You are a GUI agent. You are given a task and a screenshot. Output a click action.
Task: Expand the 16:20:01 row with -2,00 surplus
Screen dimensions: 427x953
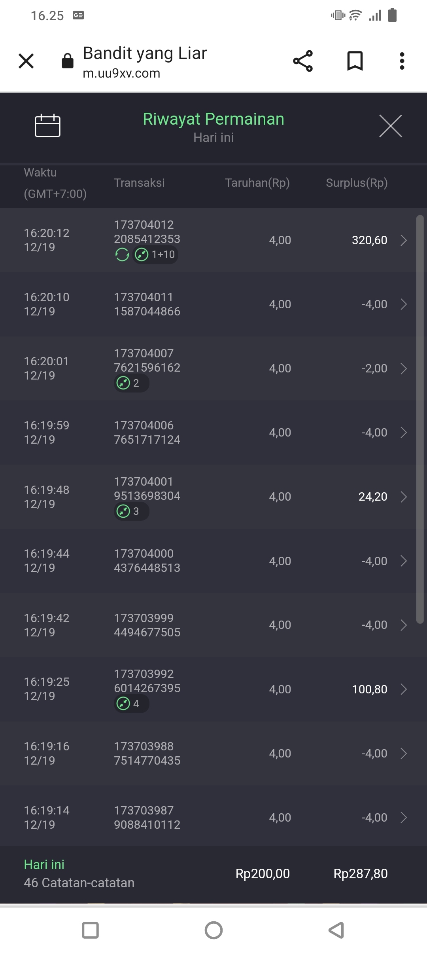pyautogui.click(x=403, y=368)
